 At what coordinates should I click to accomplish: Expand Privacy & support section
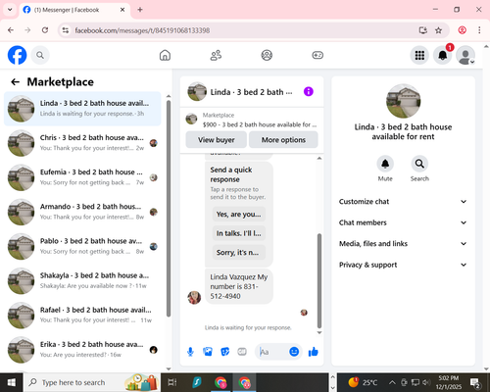pos(403,265)
